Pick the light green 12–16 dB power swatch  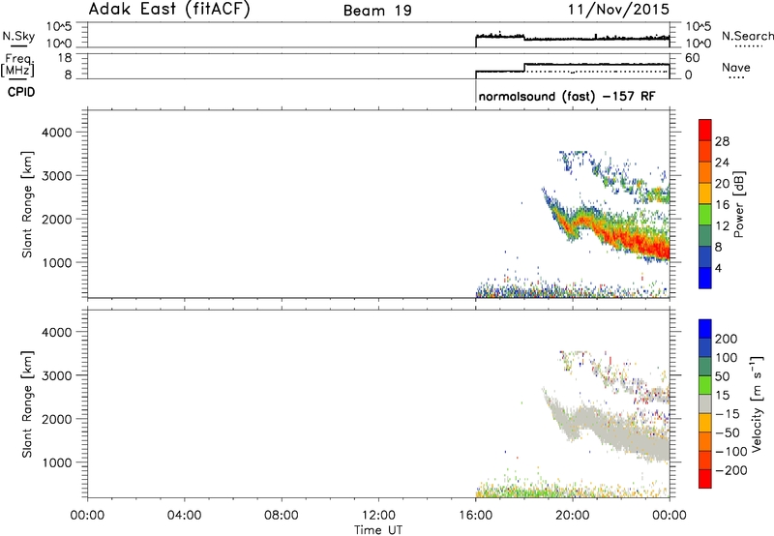pyautogui.click(x=705, y=215)
